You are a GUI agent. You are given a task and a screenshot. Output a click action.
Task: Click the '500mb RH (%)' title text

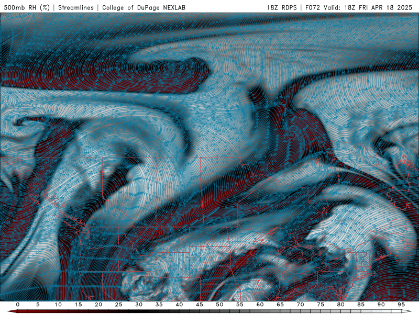coord(27,7)
